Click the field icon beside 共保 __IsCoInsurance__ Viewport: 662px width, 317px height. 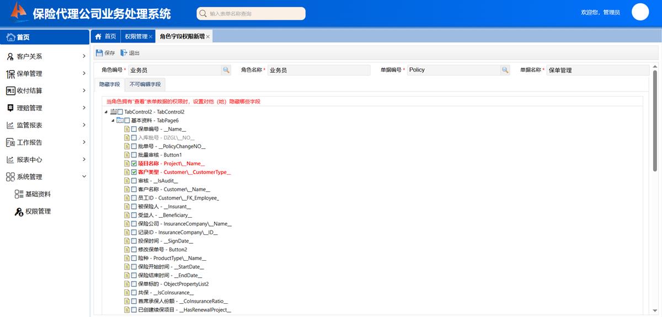[127, 293]
